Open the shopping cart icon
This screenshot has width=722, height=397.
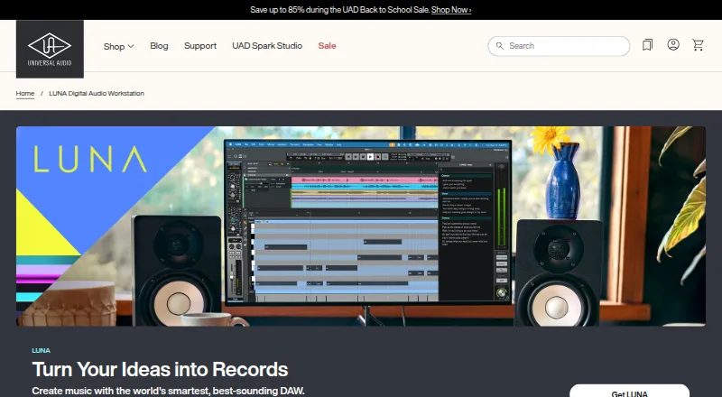point(698,45)
